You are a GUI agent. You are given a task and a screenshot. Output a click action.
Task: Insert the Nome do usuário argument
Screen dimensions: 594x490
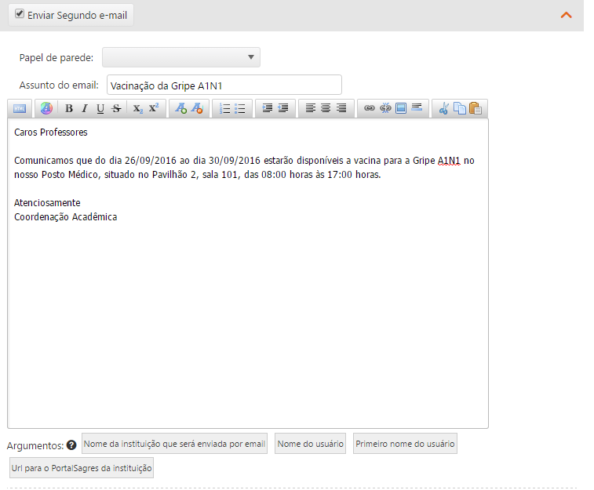point(311,444)
